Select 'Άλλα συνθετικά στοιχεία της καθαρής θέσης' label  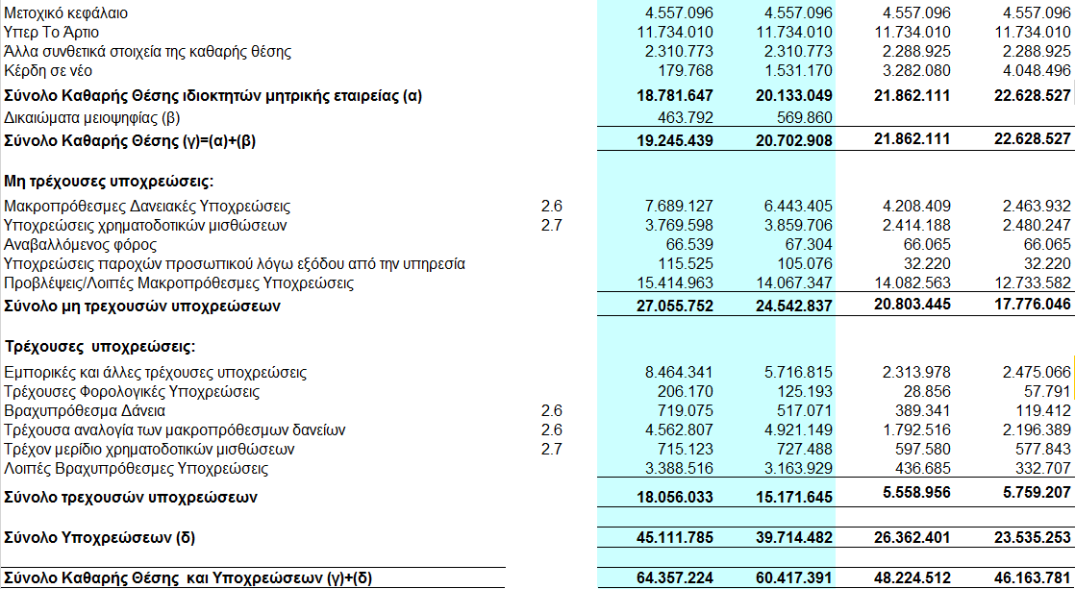pyautogui.click(x=147, y=51)
